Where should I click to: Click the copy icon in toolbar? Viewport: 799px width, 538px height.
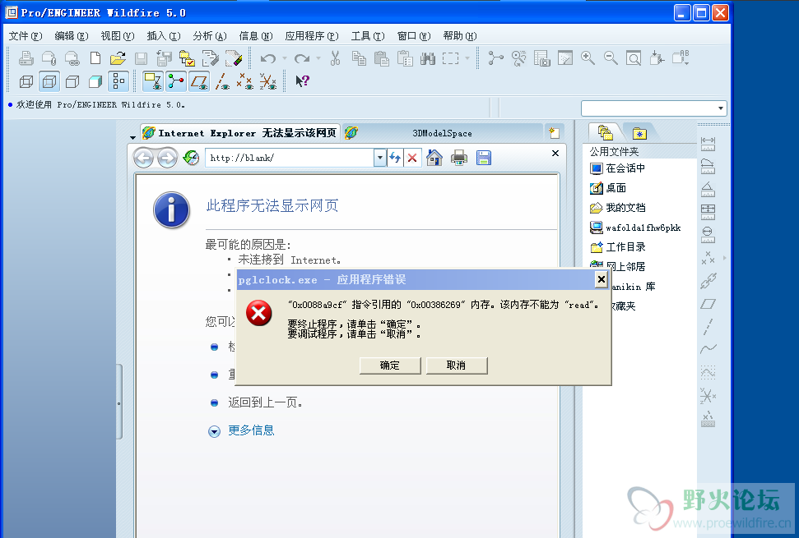click(359, 58)
